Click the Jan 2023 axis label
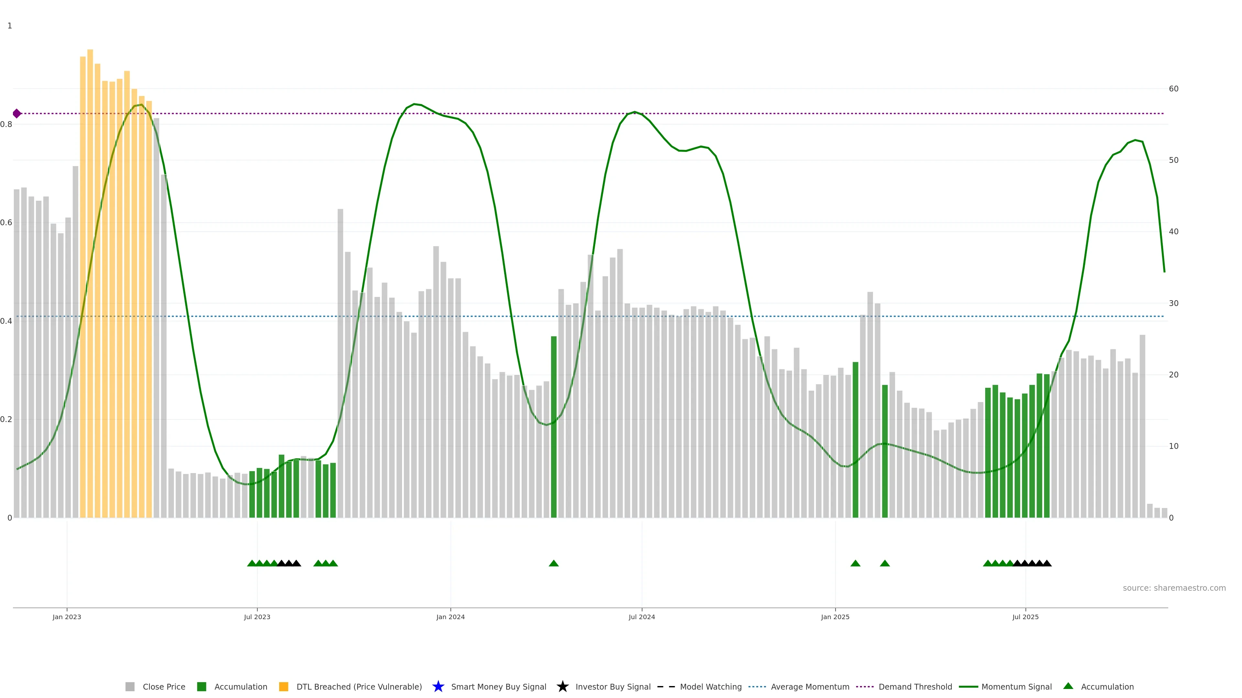 coord(67,617)
